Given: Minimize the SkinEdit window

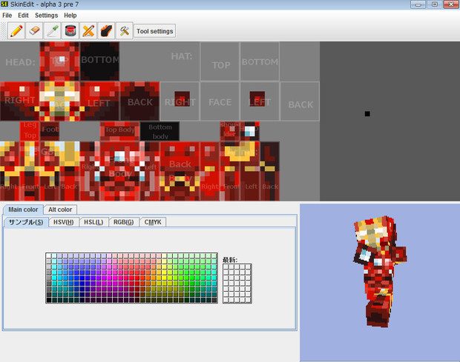Looking at the screenshot, I should coord(418,4).
